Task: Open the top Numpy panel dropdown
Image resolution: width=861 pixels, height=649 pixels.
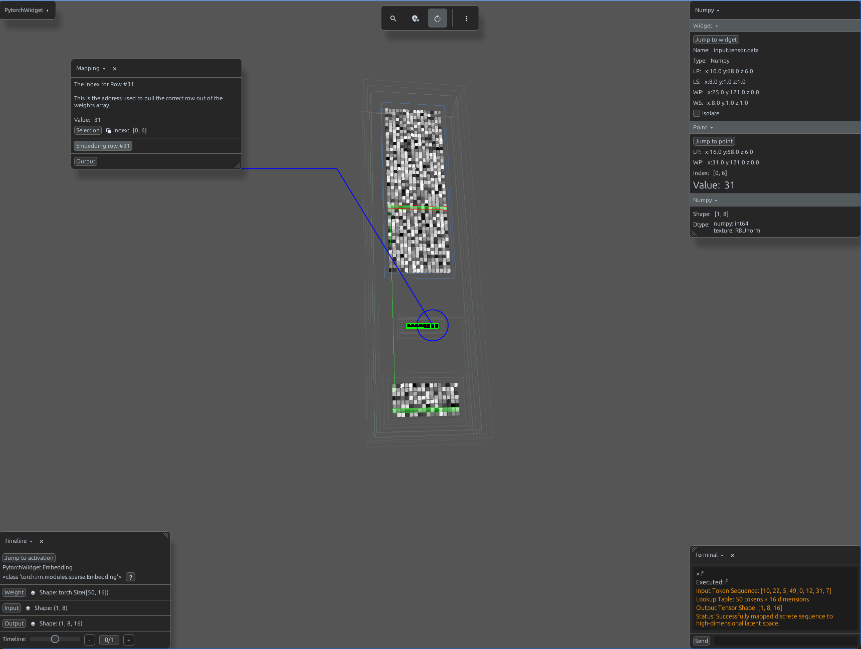Action: (707, 11)
